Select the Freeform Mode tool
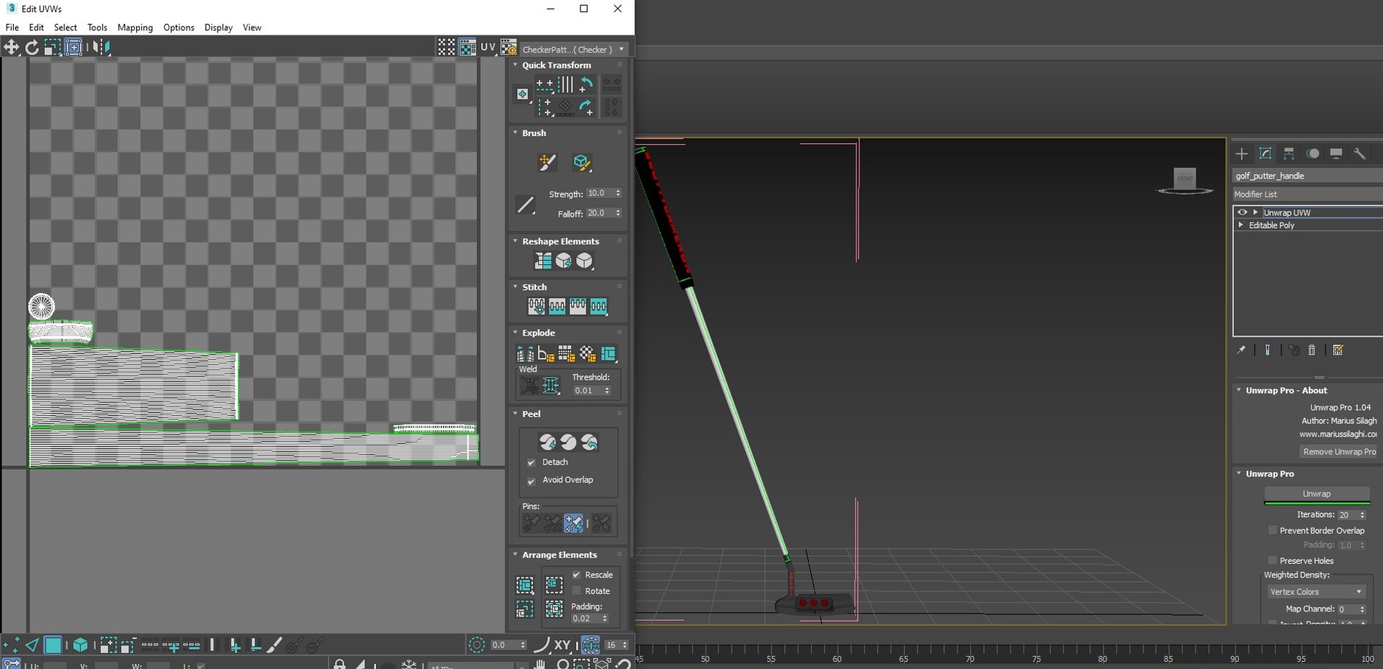 point(73,48)
